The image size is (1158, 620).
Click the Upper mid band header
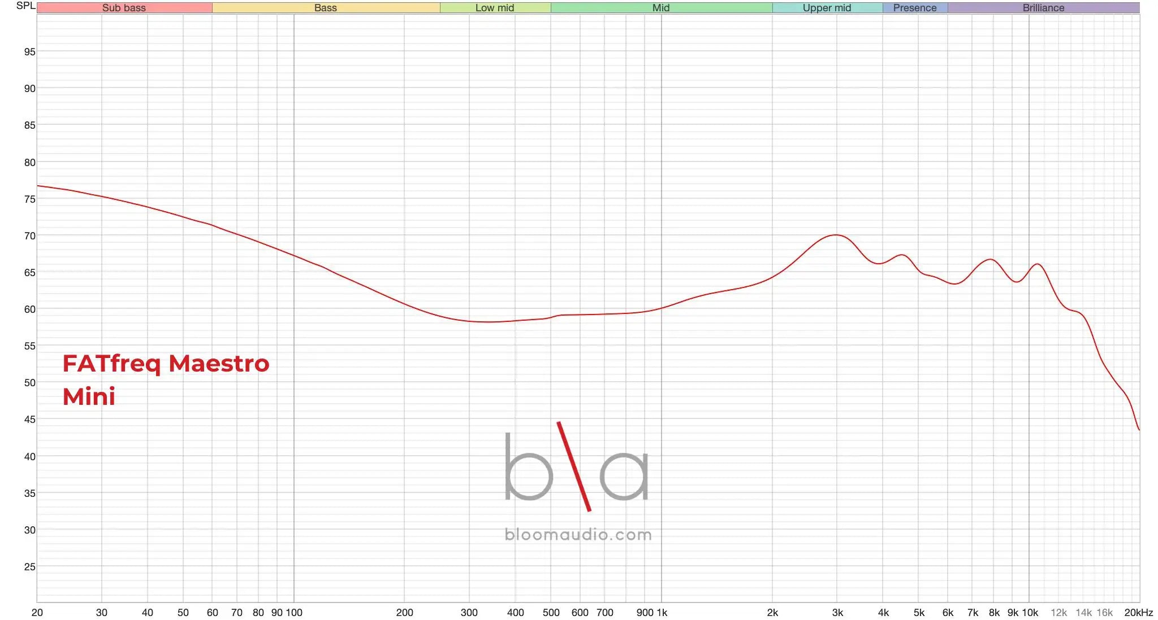pos(827,8)
